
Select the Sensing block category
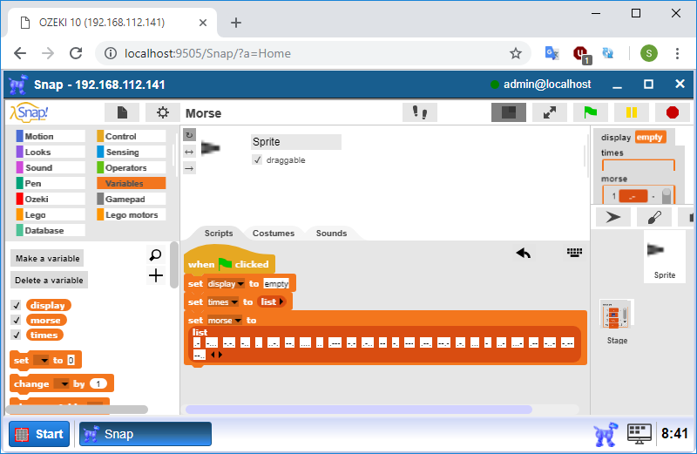pyautogui.click(x=132, y=152)
